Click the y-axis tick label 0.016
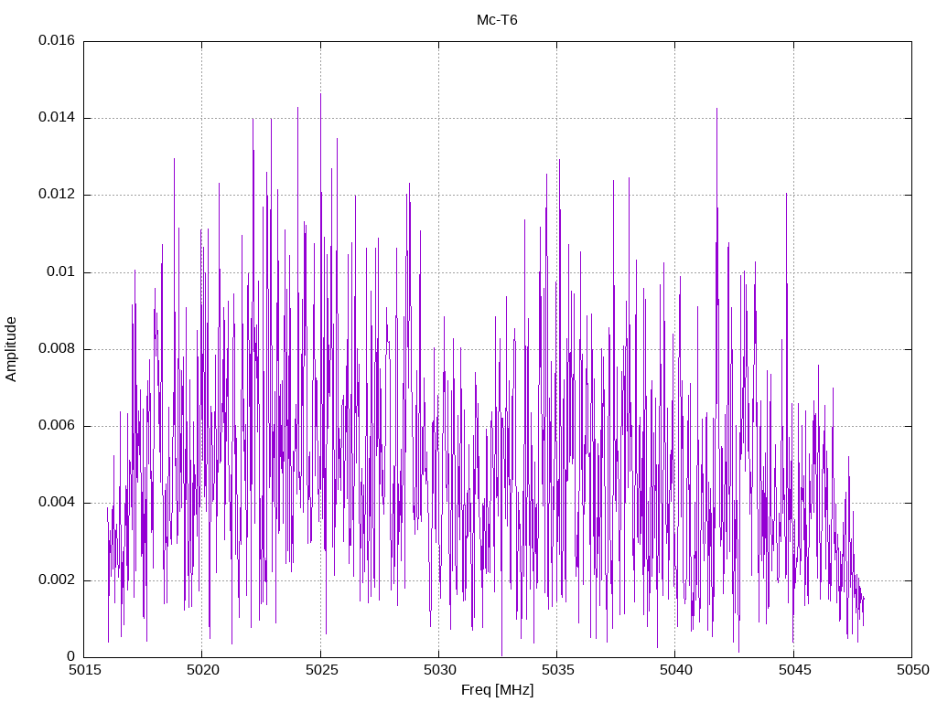Screen dimensions: 937x702 point(57,40)
